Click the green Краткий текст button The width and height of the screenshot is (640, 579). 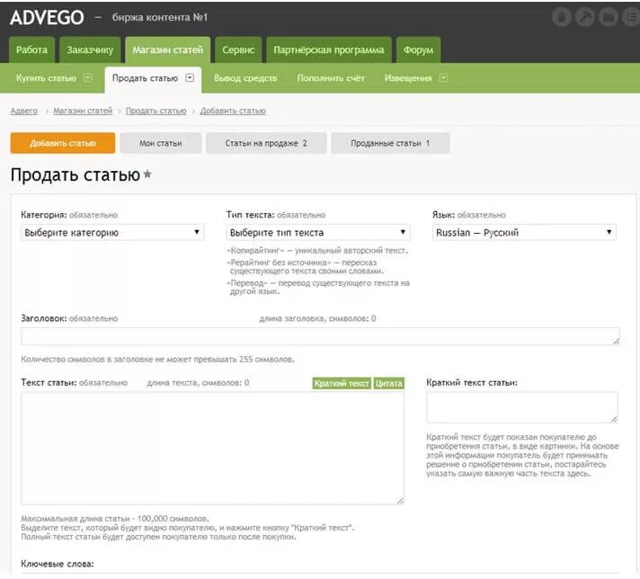coord(342,383)
